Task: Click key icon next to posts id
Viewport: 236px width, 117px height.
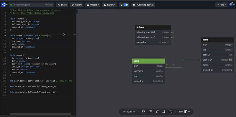Action: (x=206, y=45)
